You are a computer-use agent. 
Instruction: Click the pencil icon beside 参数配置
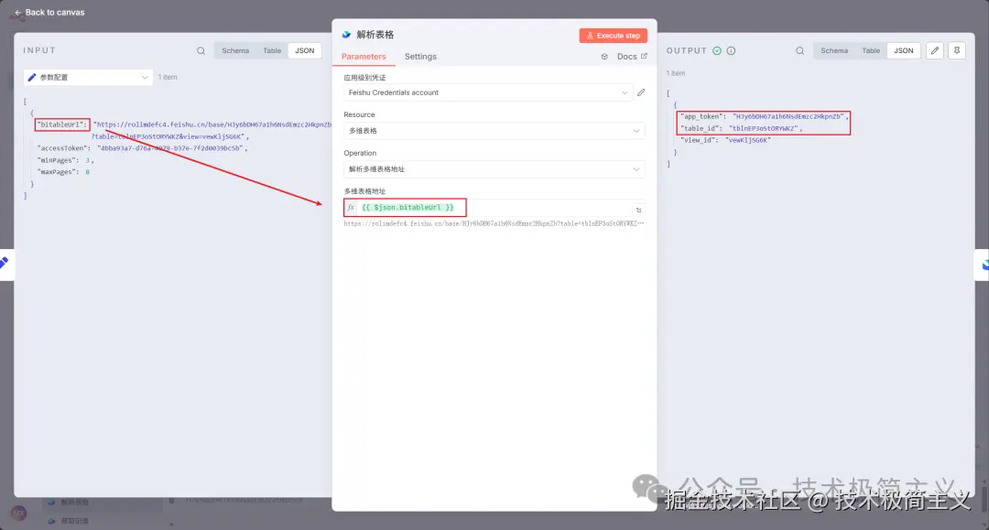point(31,77)
